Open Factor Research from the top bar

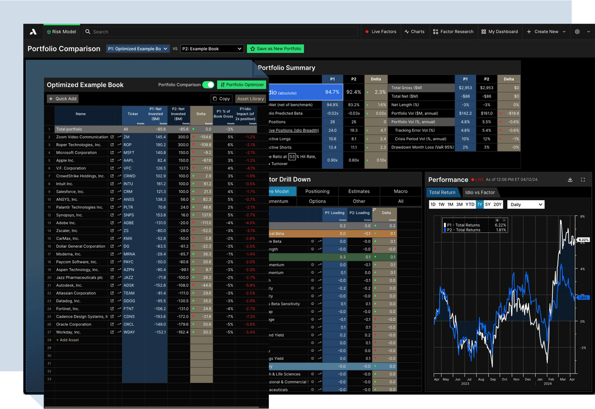click(453, 32)
